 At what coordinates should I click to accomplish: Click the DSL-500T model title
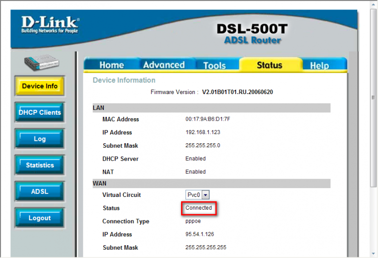252,29
